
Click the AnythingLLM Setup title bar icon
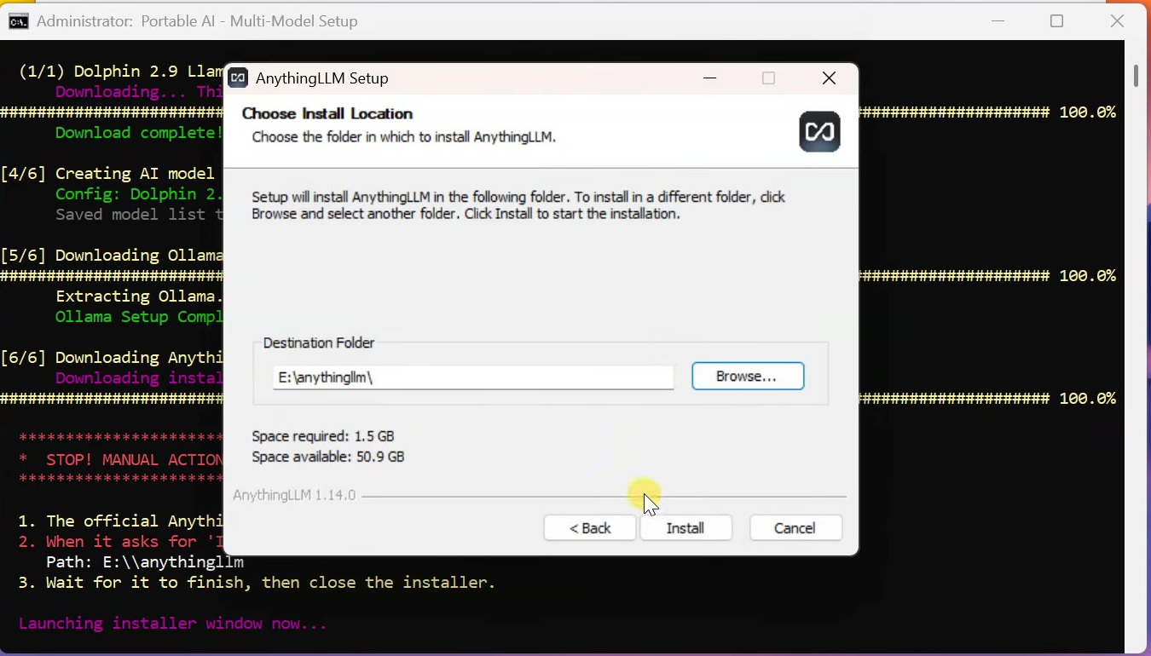click(x=239, y=78)
